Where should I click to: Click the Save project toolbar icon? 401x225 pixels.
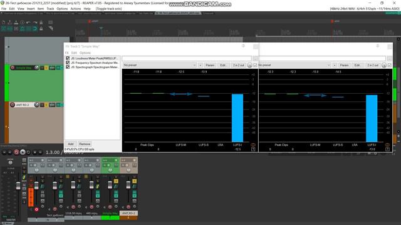click(x=16, y=22)
